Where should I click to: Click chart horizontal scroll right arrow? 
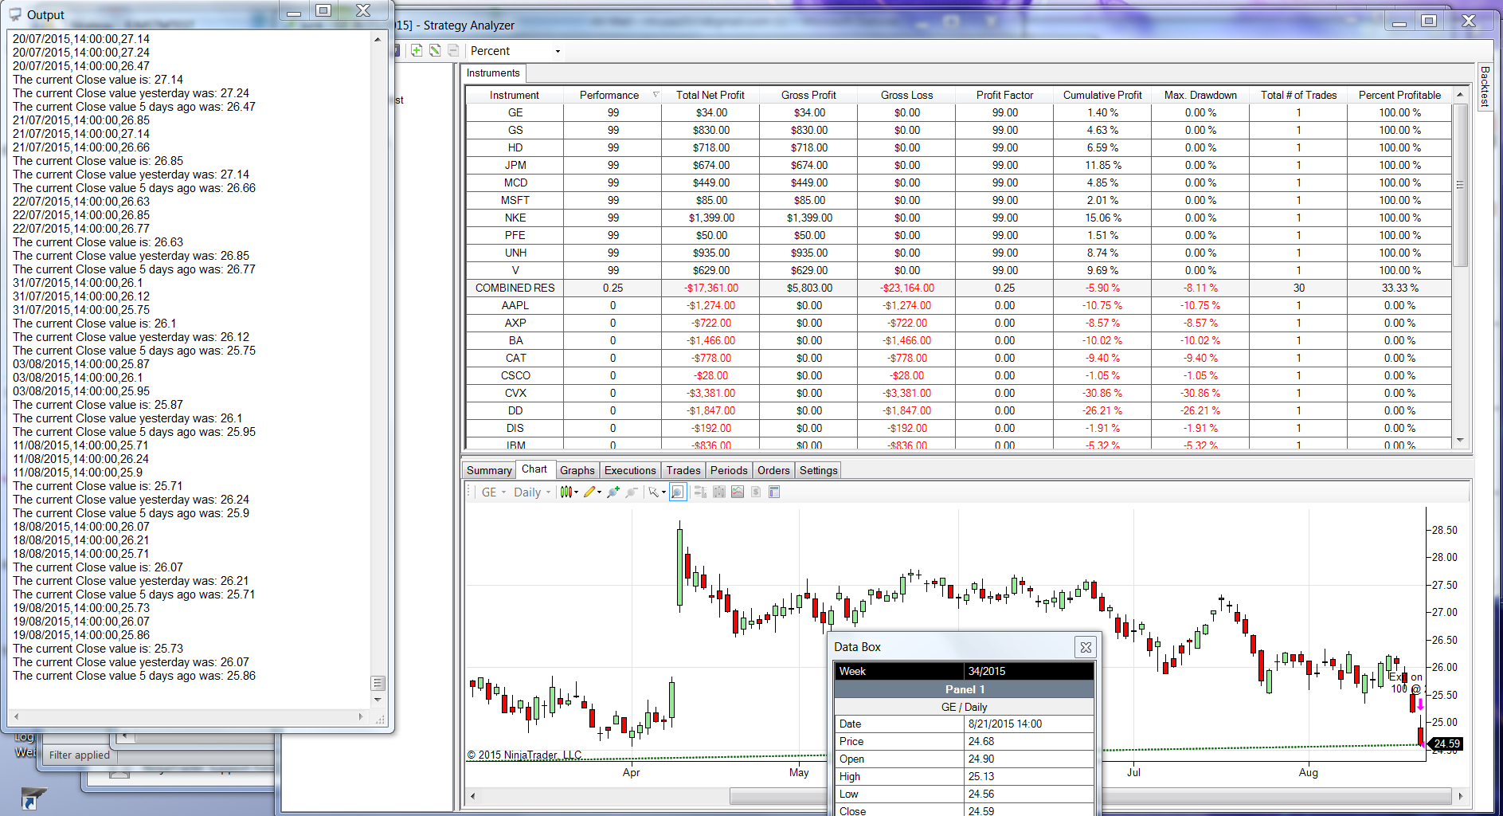pyautogui.click(x=1460, y=796)
